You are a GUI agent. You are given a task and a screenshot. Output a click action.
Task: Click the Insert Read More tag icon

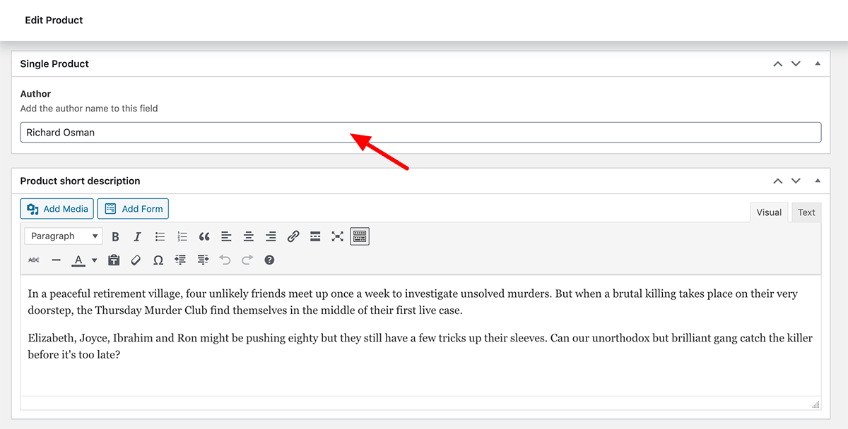coord(315,236)
